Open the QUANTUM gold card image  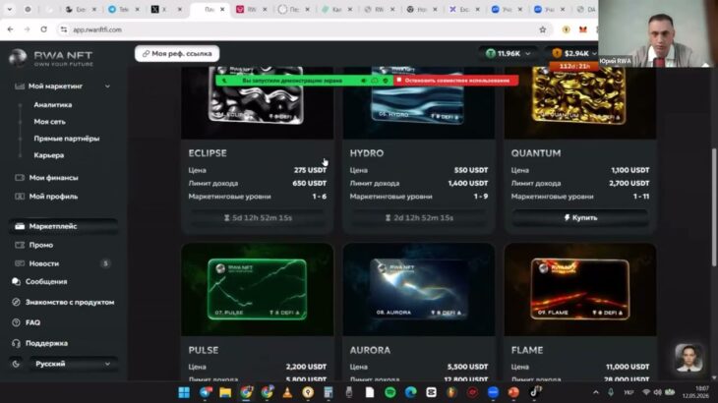pyautogui.click(x=580, y=103)
